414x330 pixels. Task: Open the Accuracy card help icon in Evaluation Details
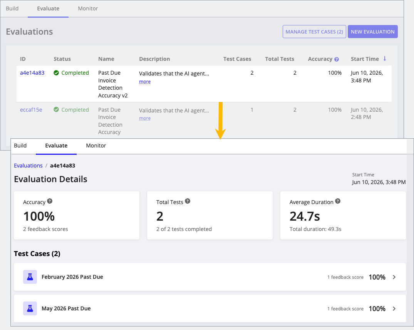(x=50, y=201)
